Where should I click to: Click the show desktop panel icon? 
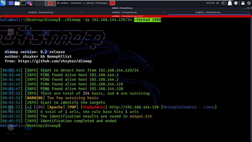point(11,3)
